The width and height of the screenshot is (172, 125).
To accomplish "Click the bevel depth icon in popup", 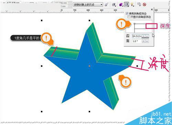I will click(128, 36).
